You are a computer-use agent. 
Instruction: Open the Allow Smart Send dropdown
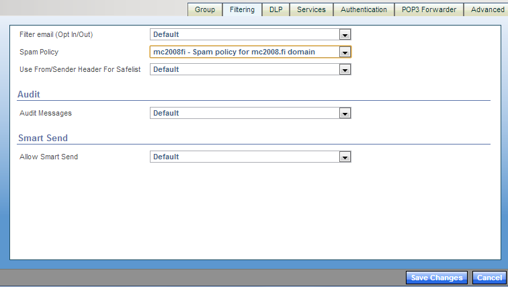(x=251, y=157)
